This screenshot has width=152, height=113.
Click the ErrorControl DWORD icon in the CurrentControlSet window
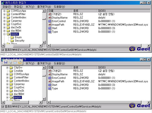(50, 78)
